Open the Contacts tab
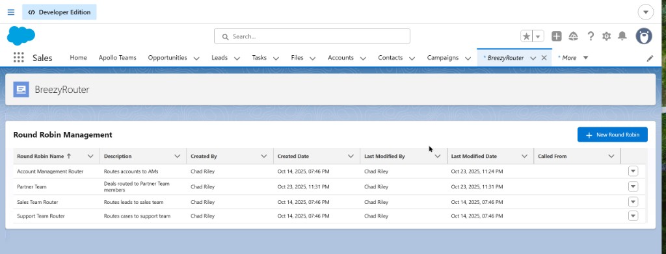This screenshot has height=254, width=666. pos(390,58)
